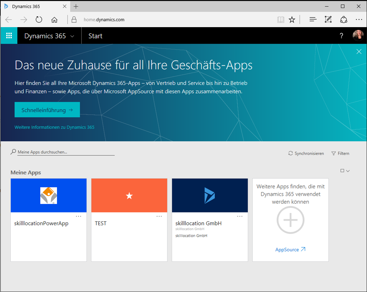367x292 pixels.
Task: Open the share icon in browser toolbar
Action: coord(344,20)
